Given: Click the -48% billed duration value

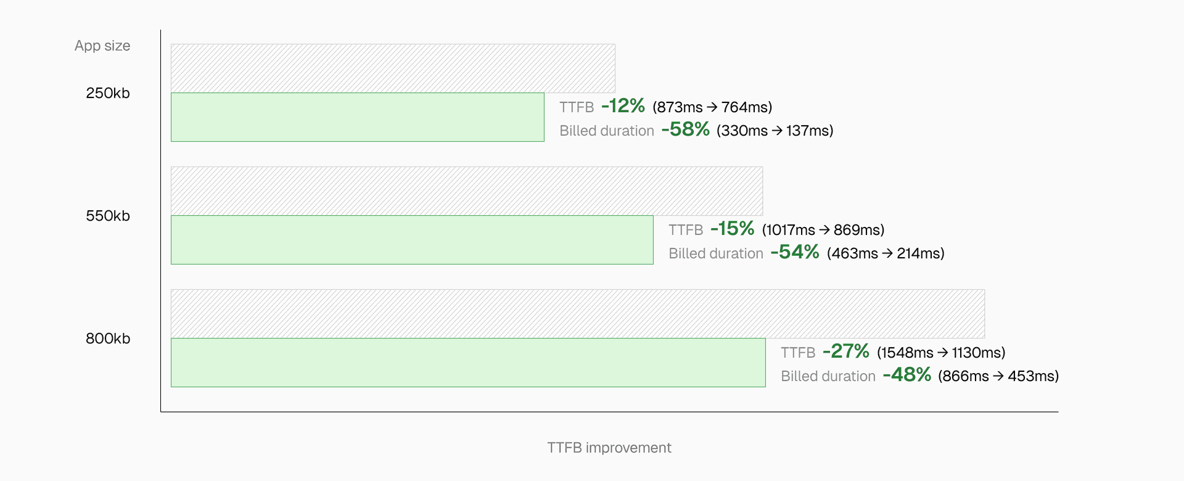Looking at the screenshot, I should [x=906, y=375].
